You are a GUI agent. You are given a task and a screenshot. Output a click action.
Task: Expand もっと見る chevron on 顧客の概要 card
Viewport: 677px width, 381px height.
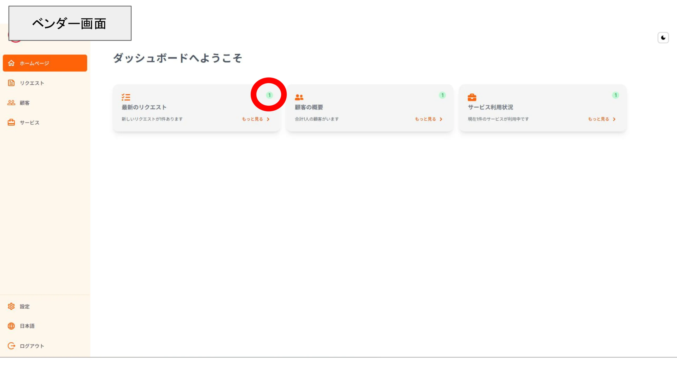tap(441, 119)
